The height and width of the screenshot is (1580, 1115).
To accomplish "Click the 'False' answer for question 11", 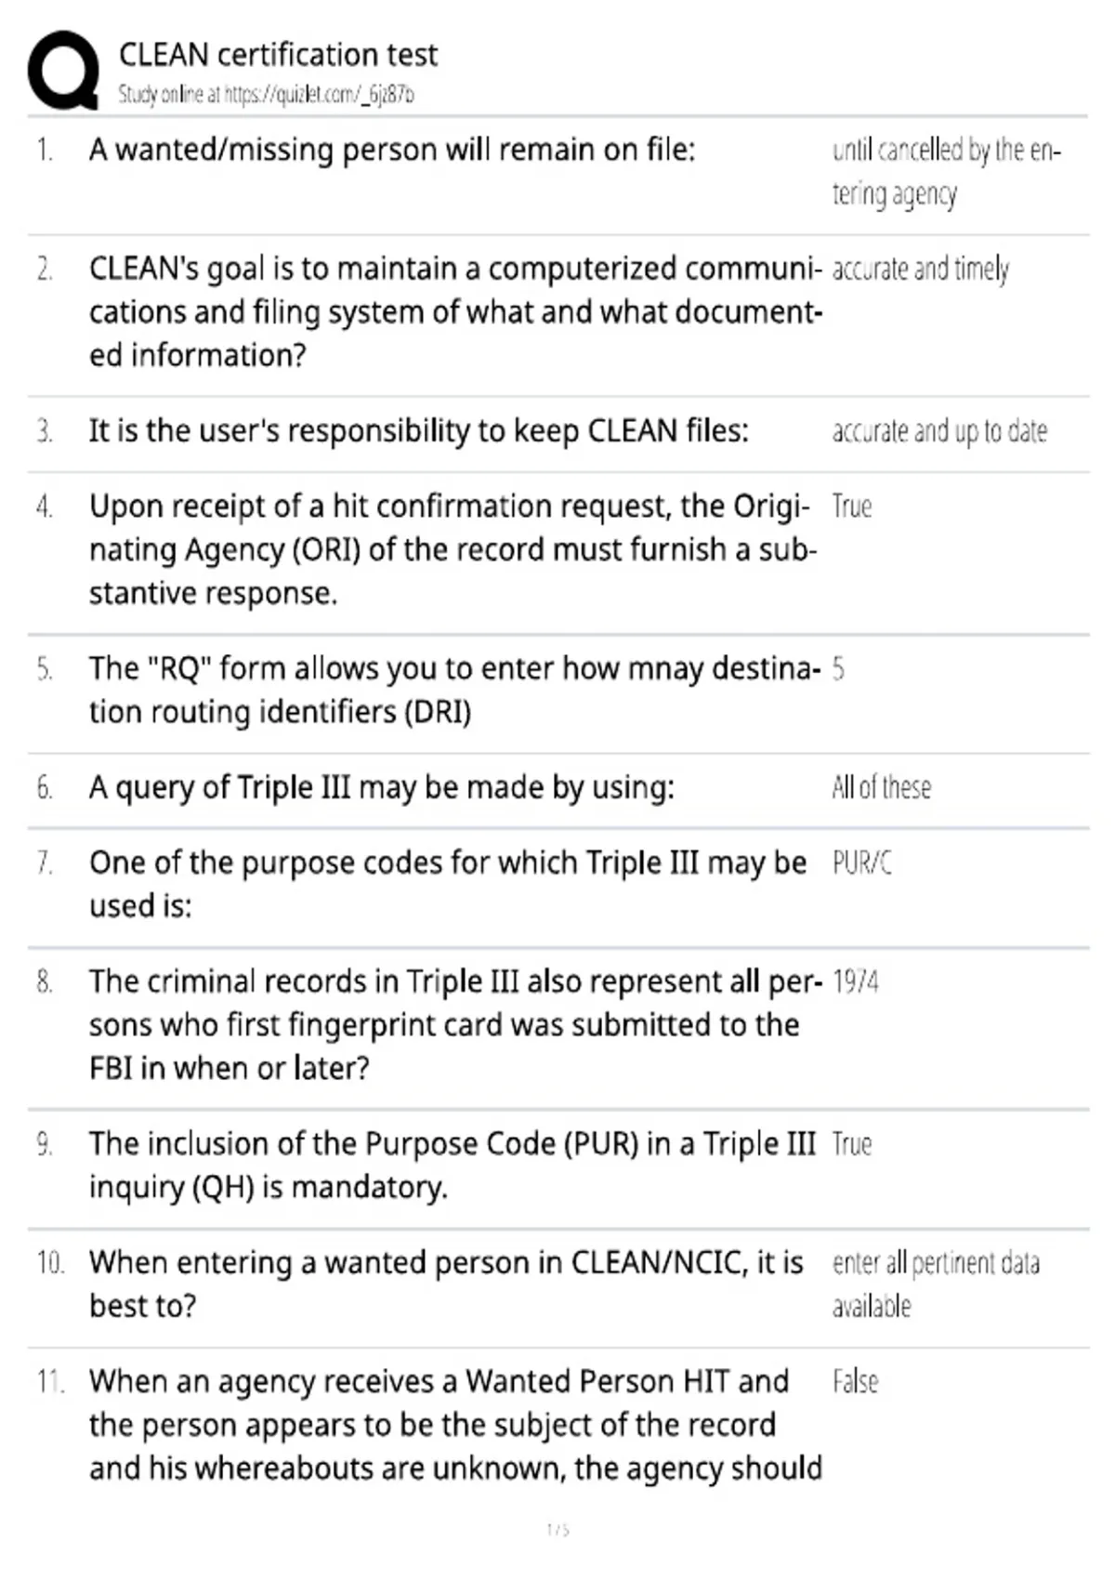I will click(855, 1381).
